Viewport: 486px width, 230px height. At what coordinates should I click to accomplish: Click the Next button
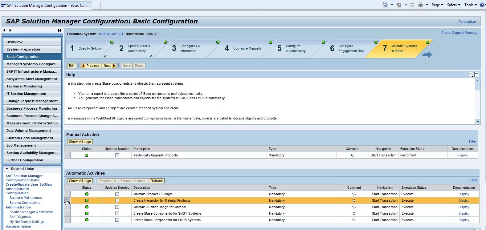(x=109, y=66)
